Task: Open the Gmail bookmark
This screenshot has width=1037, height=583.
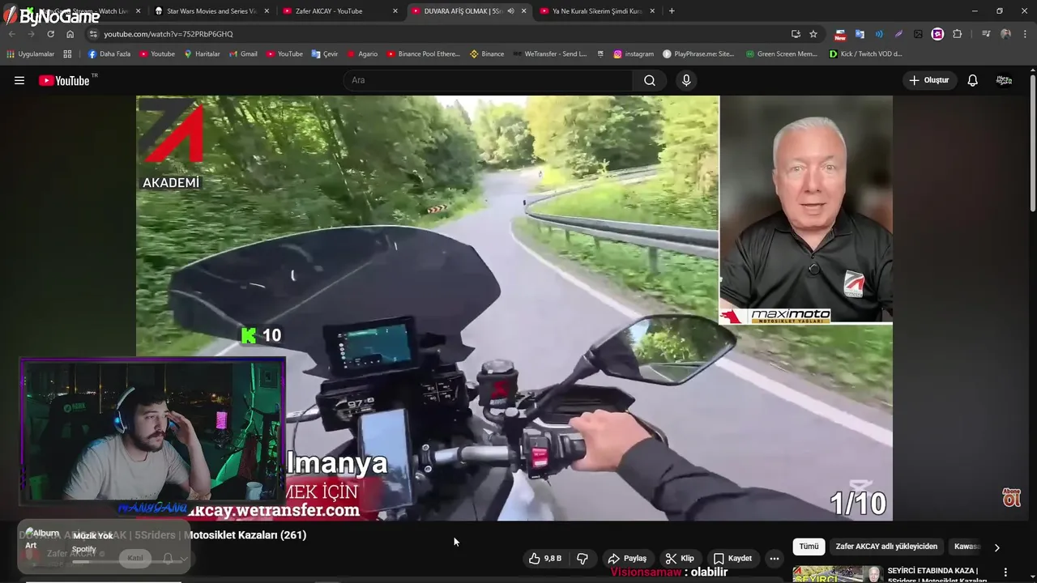Action: click(242, 54)
